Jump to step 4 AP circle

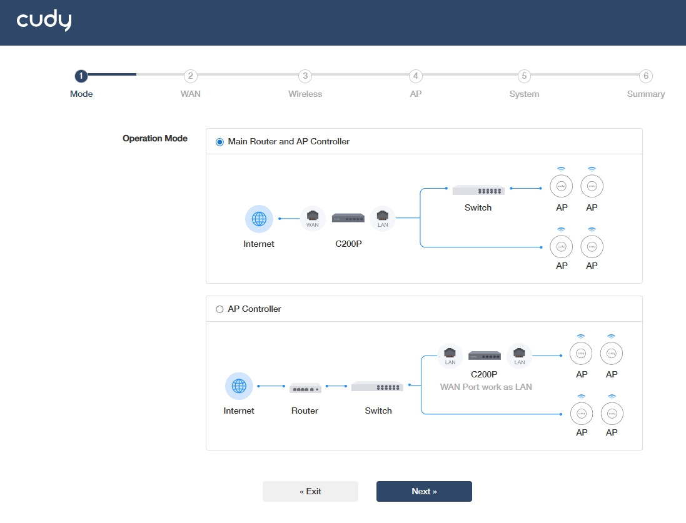416,76
